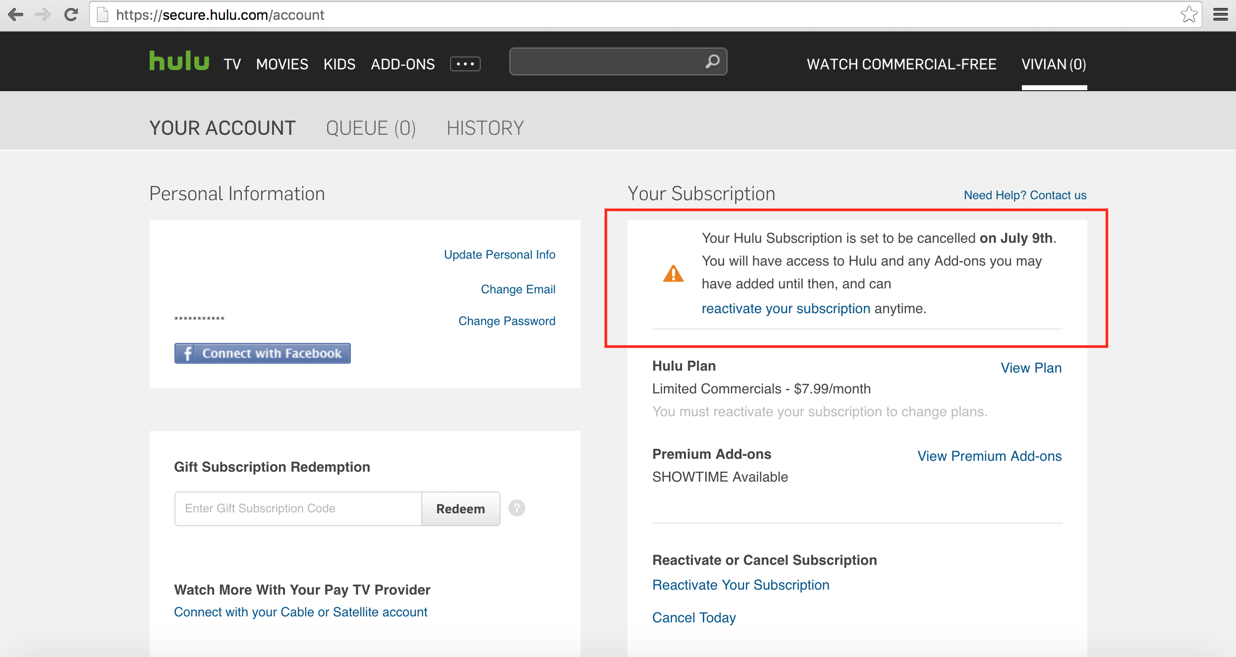Click the Redeem button

pos(460,509)
